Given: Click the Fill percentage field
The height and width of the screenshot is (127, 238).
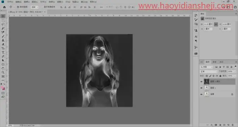Looking at the screenshot, I should pos(231,76).
